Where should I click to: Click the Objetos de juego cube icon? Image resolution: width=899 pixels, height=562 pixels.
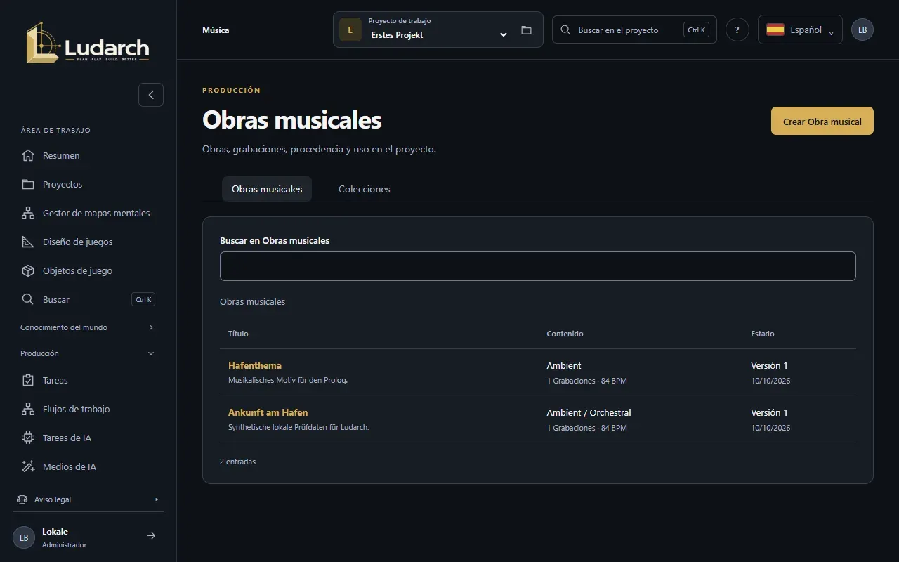pyautogui.click(x=28, y=270)
